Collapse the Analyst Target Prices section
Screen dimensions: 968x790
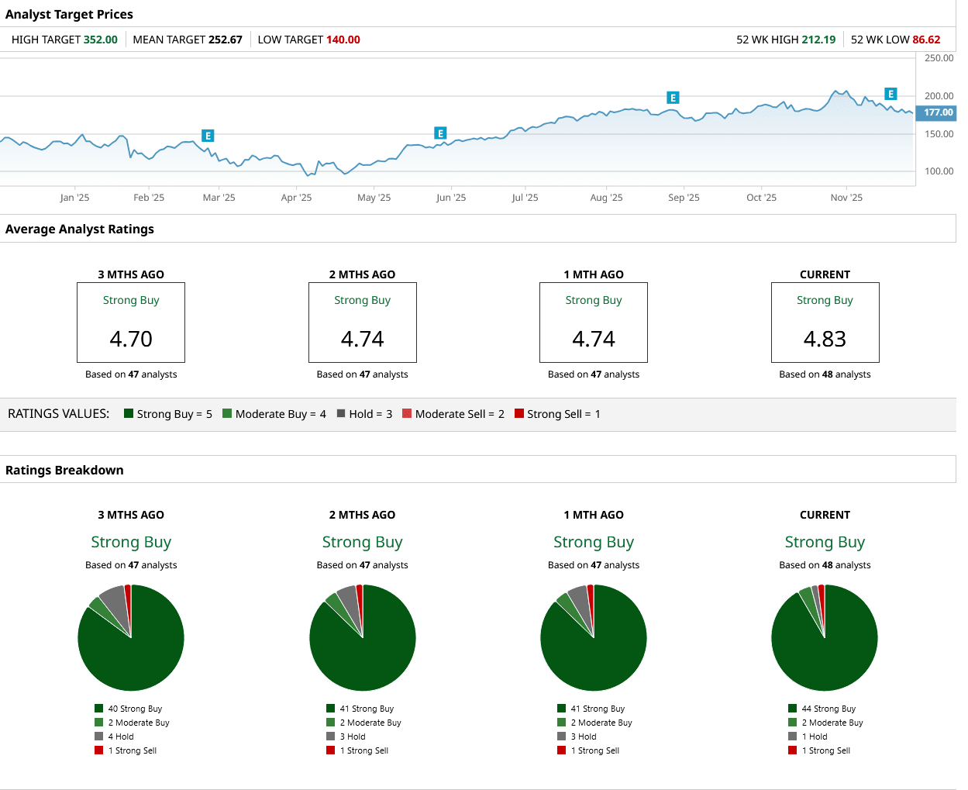(68, 14)
